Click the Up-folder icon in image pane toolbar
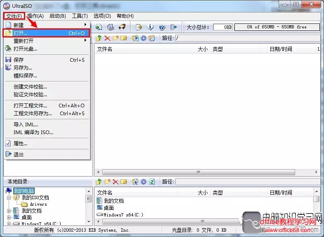This screenshot has height=237, width=324. click(99, 38)
